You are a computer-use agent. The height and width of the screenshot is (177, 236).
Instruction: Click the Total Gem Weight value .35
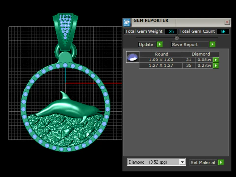[x=171, y=31]
